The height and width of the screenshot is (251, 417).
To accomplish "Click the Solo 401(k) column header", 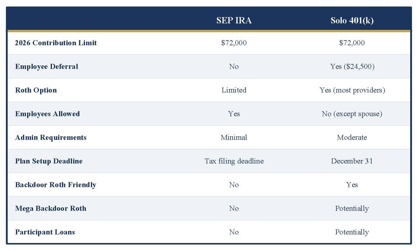I will coord(352,20).
